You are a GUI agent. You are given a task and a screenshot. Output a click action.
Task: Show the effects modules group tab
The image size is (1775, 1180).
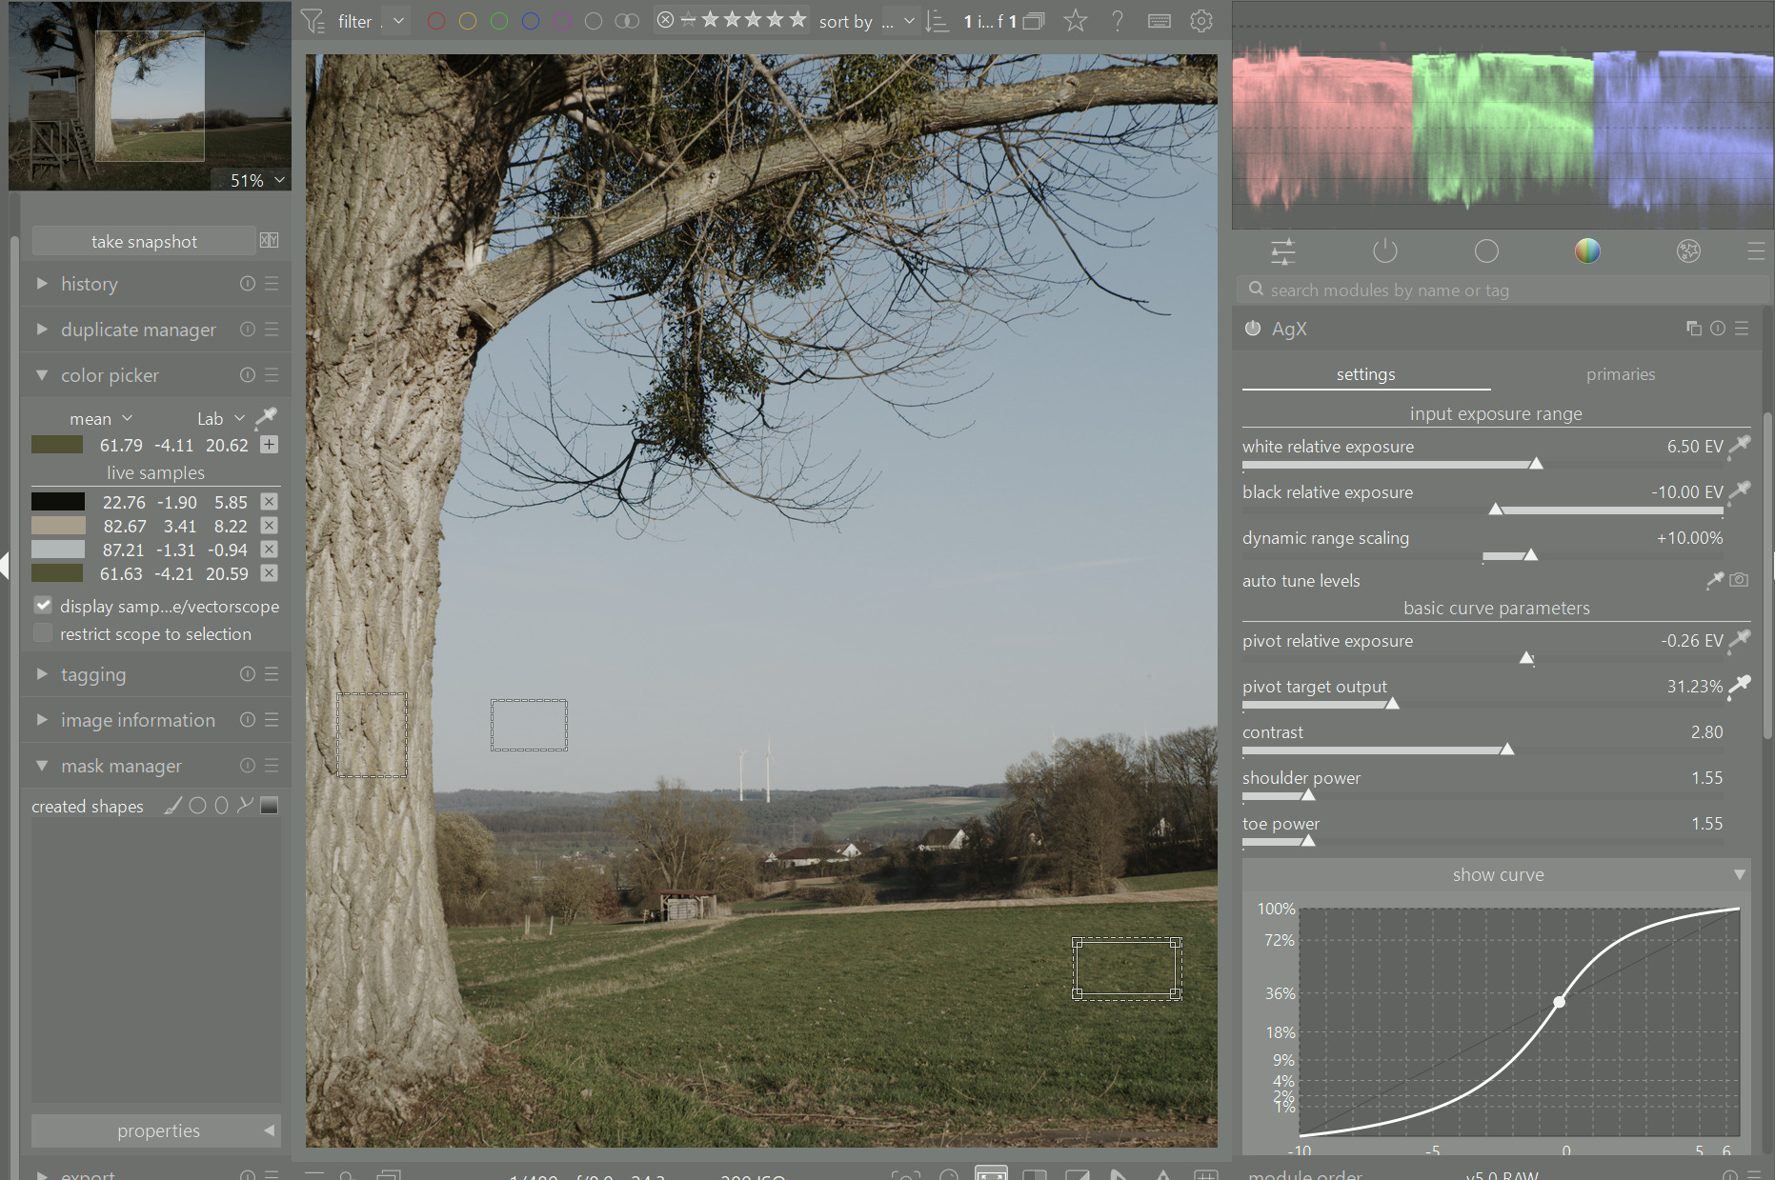tap(1688, 251)
